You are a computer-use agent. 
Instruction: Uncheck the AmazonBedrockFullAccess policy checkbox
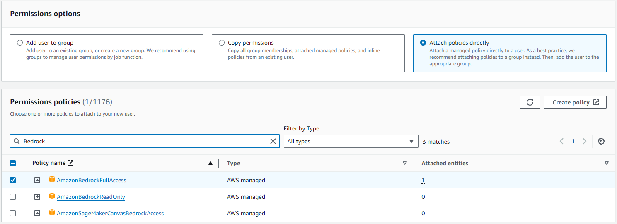(x=13, y=180)
